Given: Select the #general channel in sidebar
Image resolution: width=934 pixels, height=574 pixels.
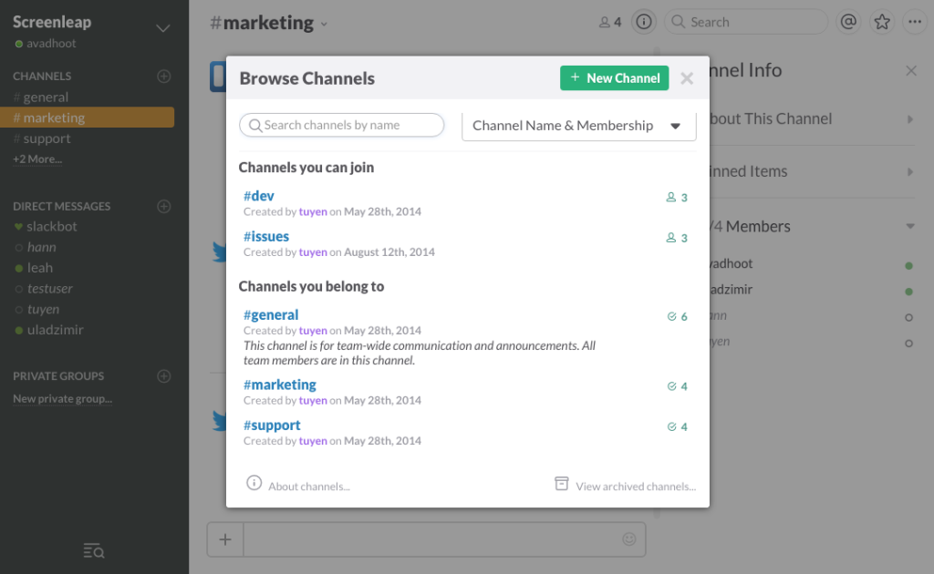Looking at the screenshot, I should (44, 97).
